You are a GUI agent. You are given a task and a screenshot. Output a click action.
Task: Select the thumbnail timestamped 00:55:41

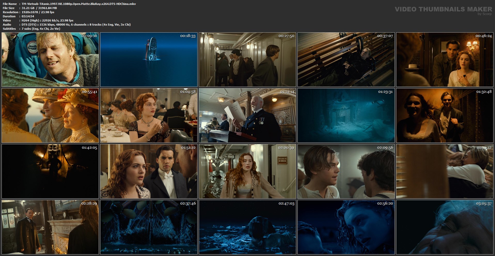tap(50, 115)
